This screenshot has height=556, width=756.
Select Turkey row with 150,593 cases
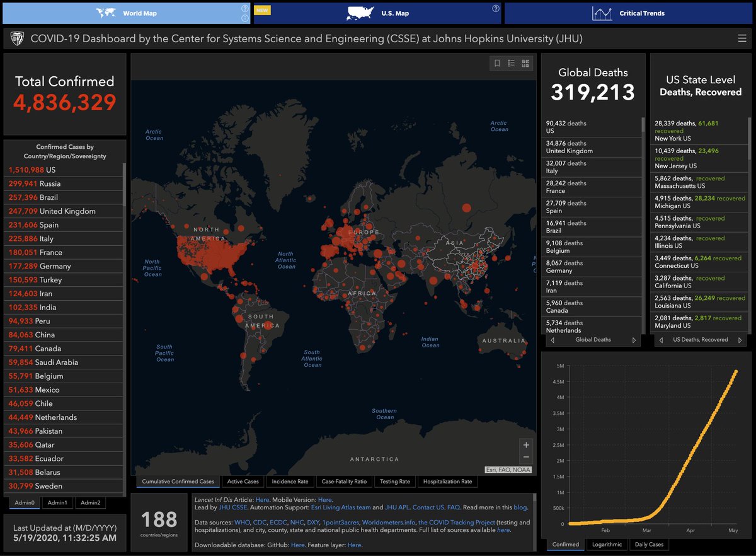coord(63,280)
